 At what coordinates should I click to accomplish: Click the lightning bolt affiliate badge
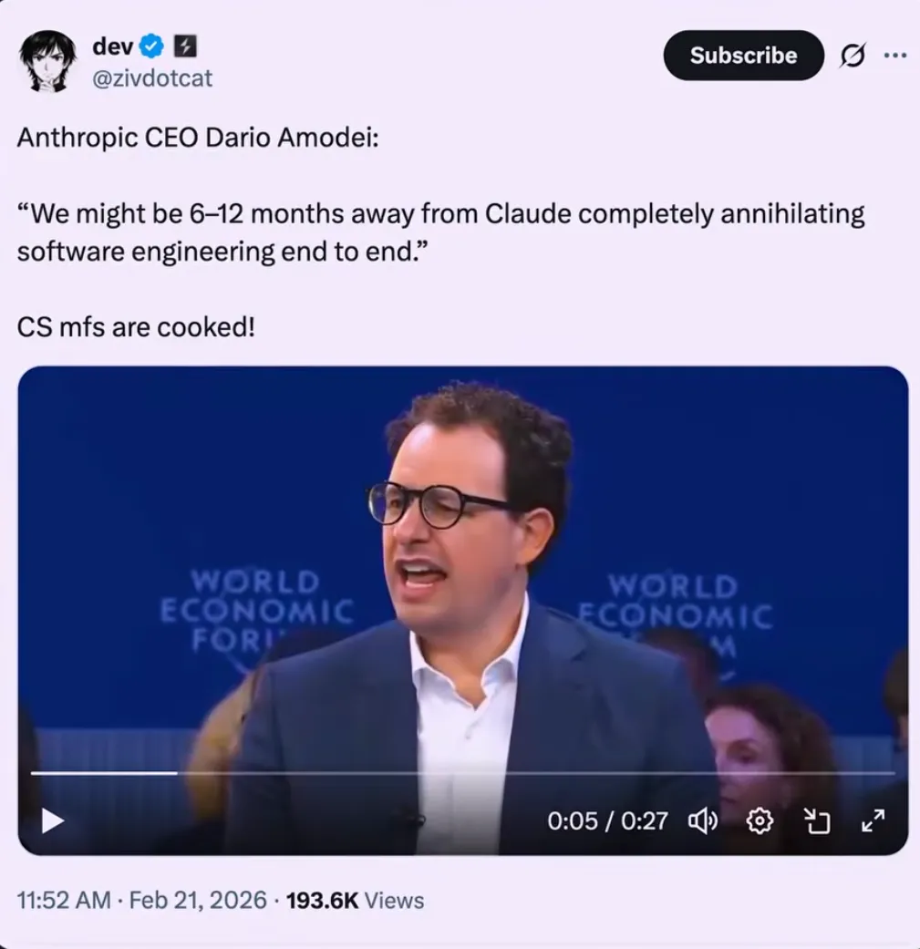point(185,46)
